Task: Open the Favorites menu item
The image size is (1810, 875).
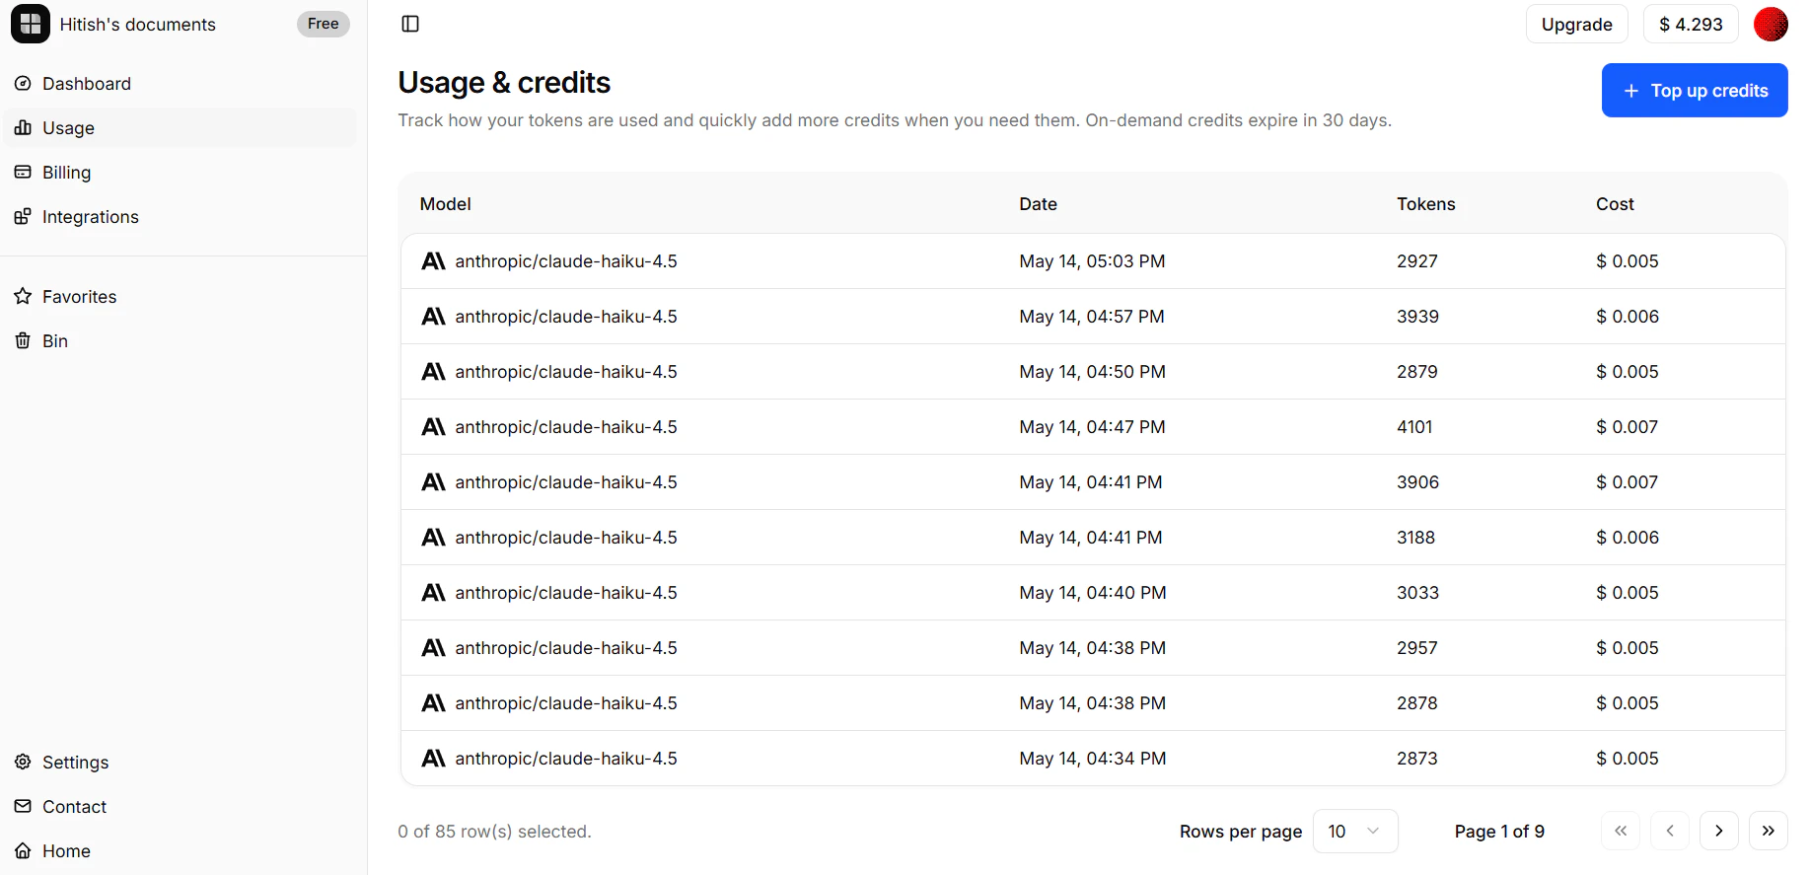Action: [180, 297]
